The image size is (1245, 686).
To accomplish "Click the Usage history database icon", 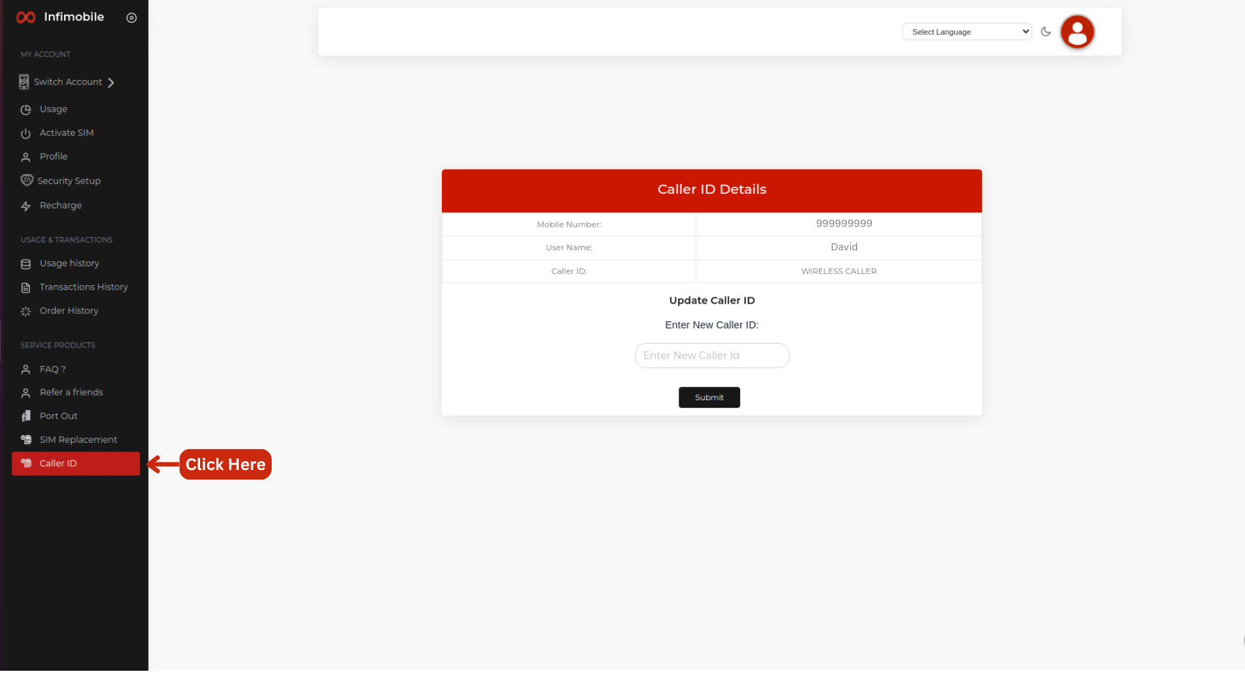I will [25, 264].
